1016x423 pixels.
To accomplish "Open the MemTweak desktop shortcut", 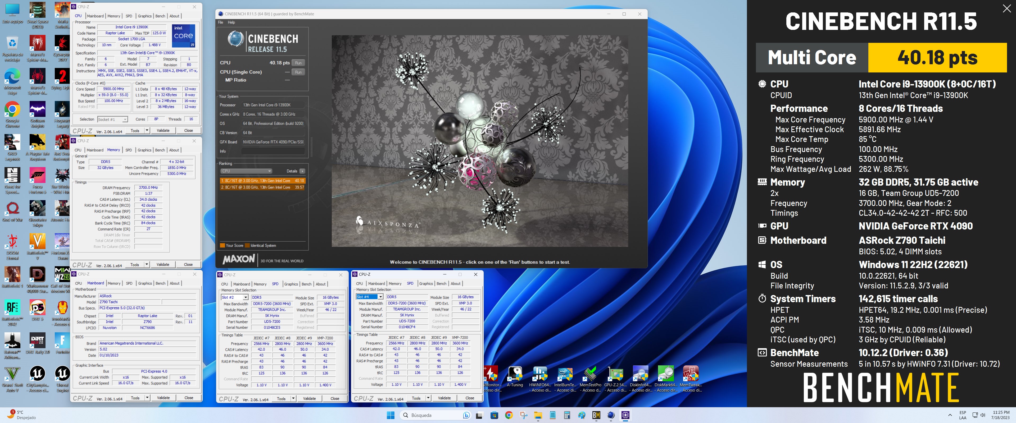I will point(691,379).
